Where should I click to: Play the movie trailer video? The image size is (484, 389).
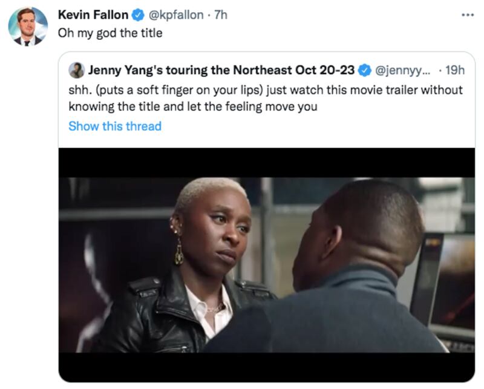(x=266, y=264)
